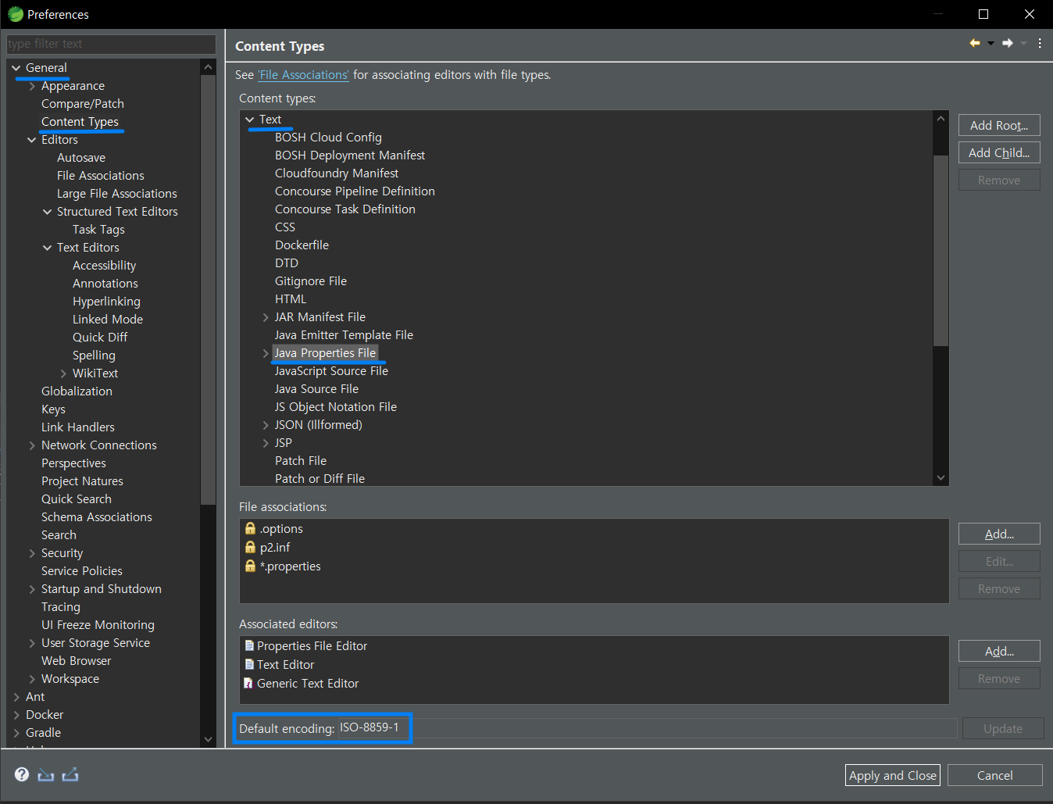This screenshot has width=1053, height=804.
Task: Collapse Structured Text Editors node
Action: point(48,212)
